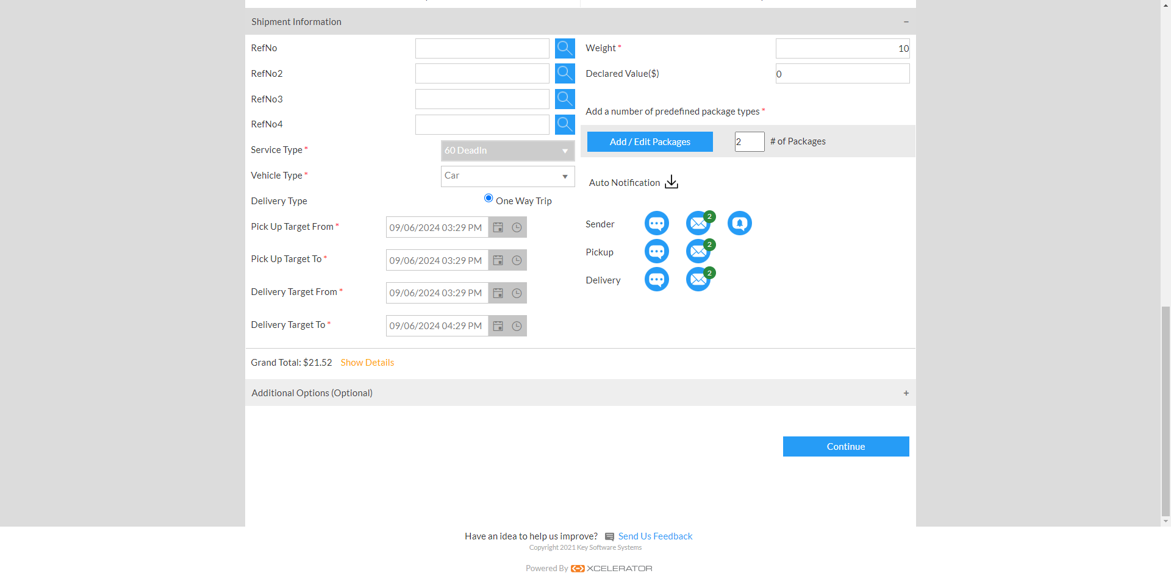
Task: Open calendar for Pick Up Target From
Action: click(498, 227)
